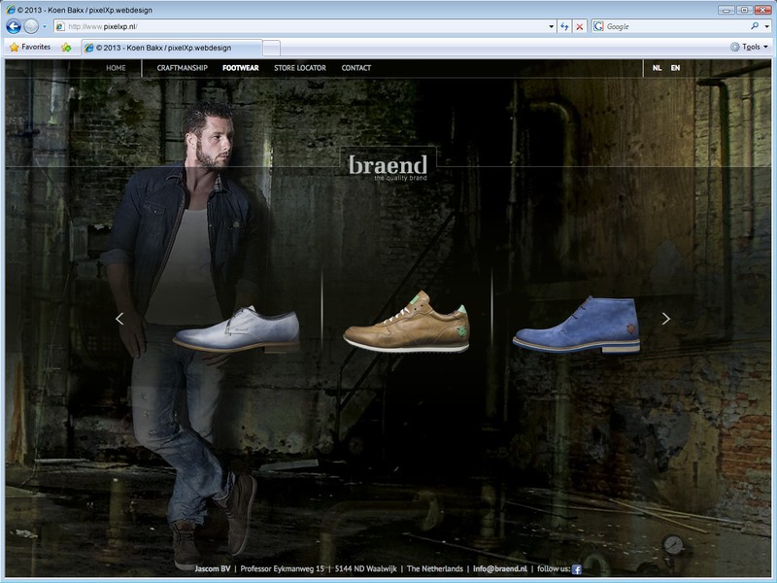
Task: Click the browser forward arrow button
Action: click(x=31, y=26)
